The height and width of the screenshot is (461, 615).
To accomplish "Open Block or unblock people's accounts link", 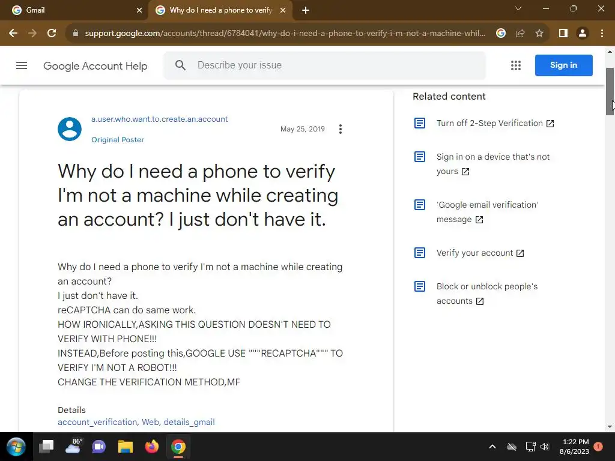I will [486, 294].
